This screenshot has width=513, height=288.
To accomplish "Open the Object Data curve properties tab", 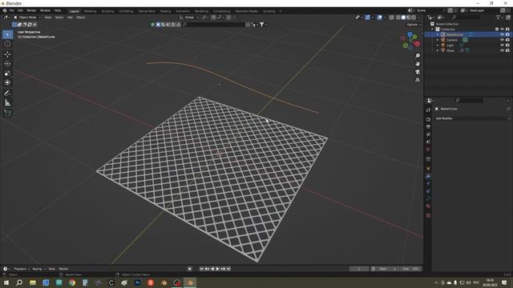I will coord(428,199).
